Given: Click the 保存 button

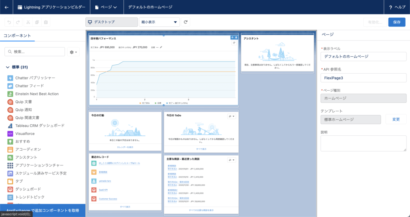Looking at the screenshot, I should 396,22.
